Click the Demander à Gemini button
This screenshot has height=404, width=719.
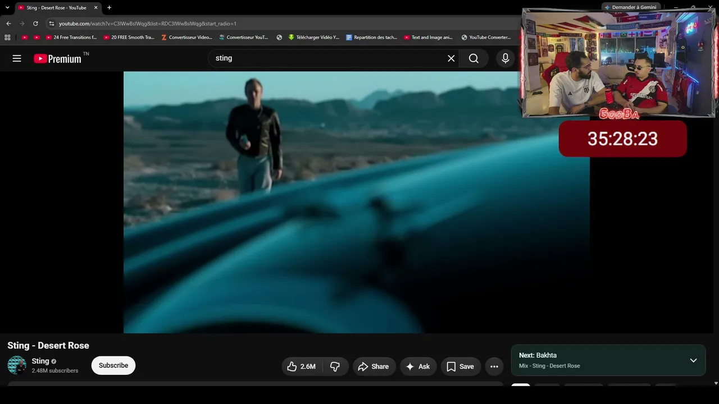click(x=630, y=7)
